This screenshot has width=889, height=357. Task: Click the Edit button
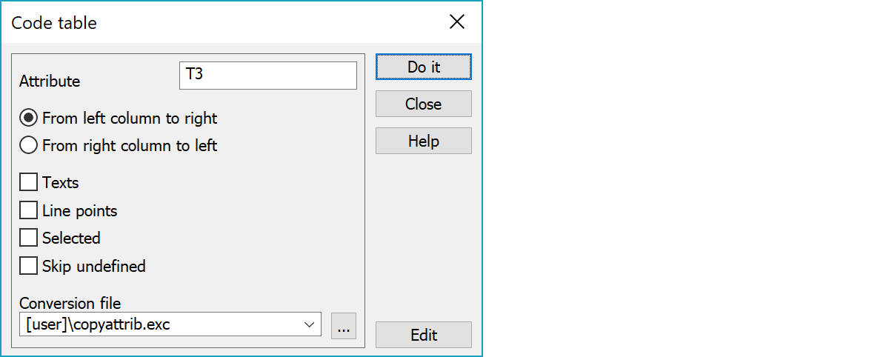(x=424, y=335)
